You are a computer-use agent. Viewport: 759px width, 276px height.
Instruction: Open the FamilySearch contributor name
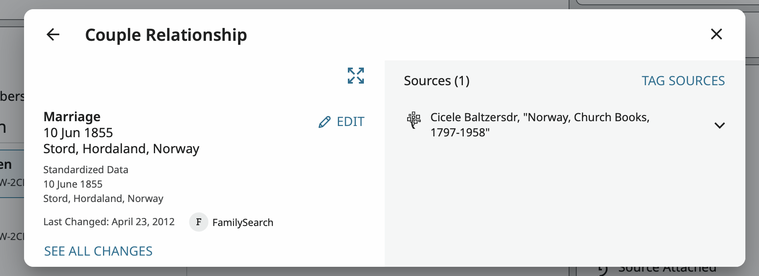[x=242, y=222]
